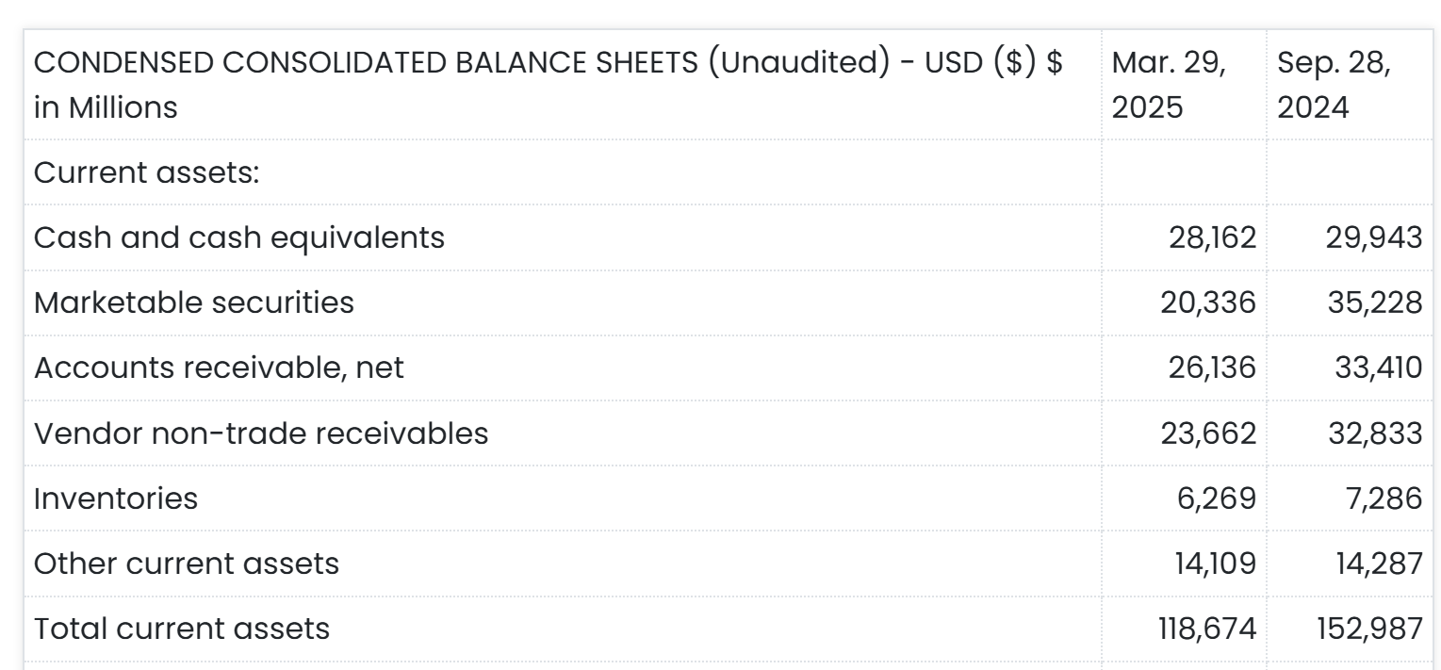This screenshot has width=1441, height=670.
Task: Click the Sep. 28, 2024 column header
Action: coord(1334,86)
